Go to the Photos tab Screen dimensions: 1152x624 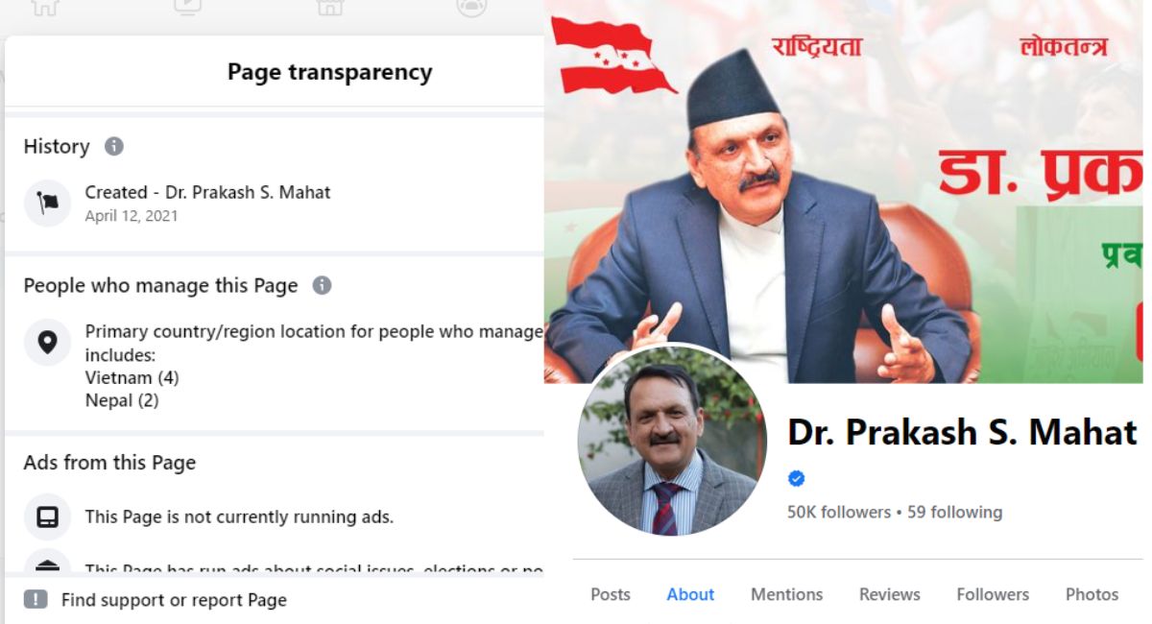click(1092, 594)
